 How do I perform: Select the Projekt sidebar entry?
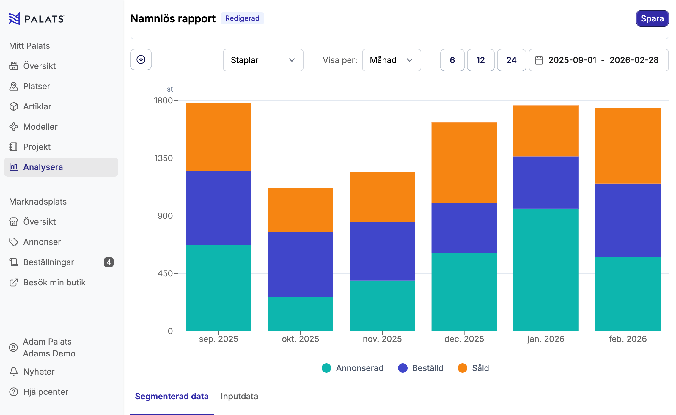37,147
